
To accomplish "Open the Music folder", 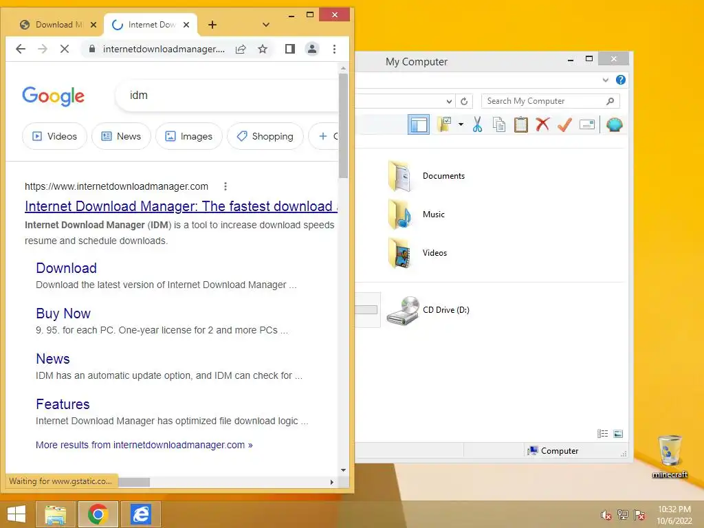I will click(x=417, y=214).
